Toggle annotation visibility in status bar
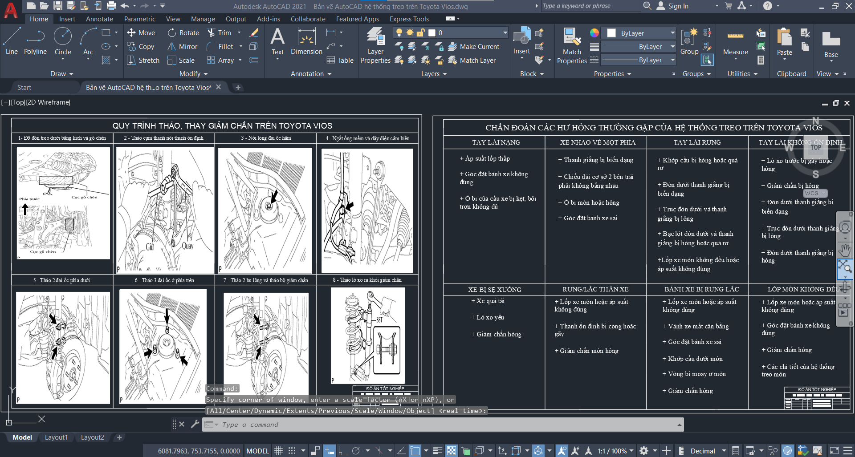855x457 pixels. 562,451
